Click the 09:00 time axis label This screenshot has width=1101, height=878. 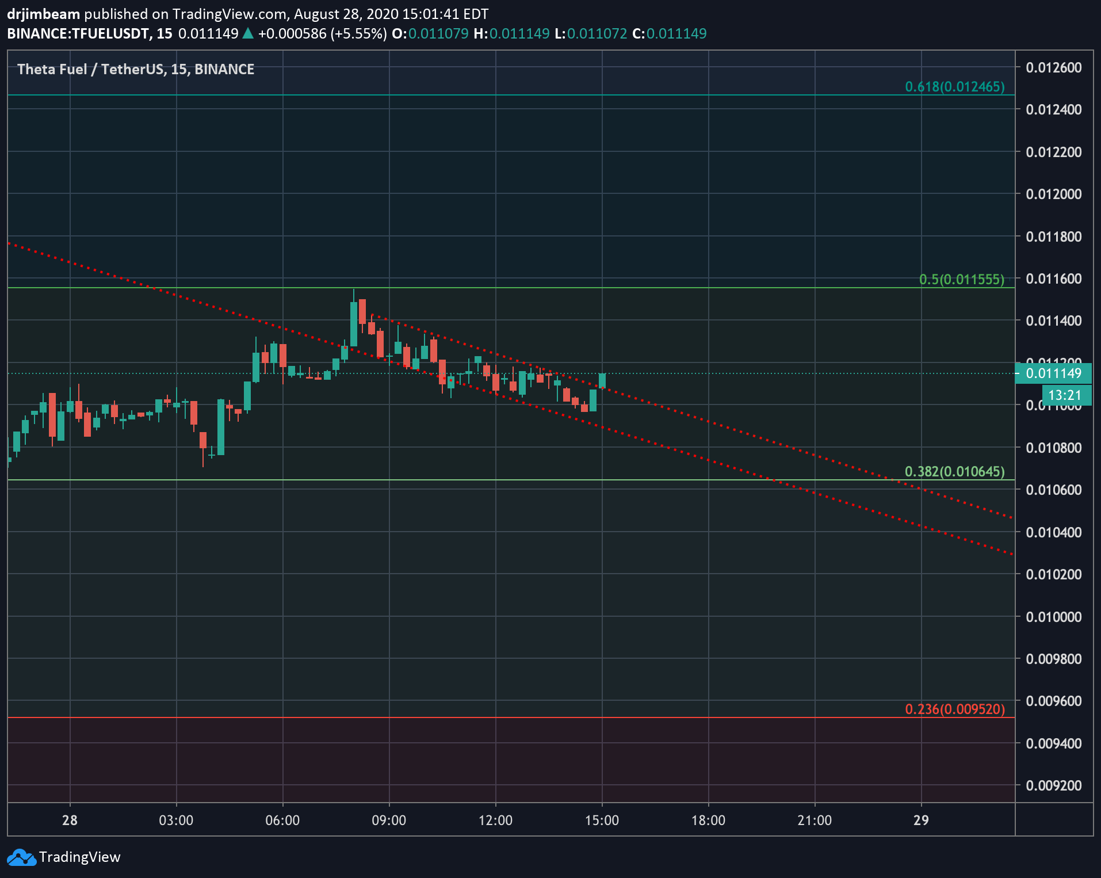389,820
